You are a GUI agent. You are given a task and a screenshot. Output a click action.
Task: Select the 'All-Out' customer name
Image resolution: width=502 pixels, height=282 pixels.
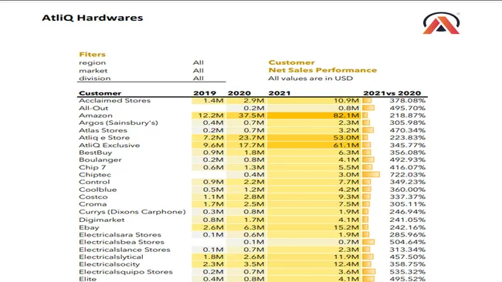[93, 108]
